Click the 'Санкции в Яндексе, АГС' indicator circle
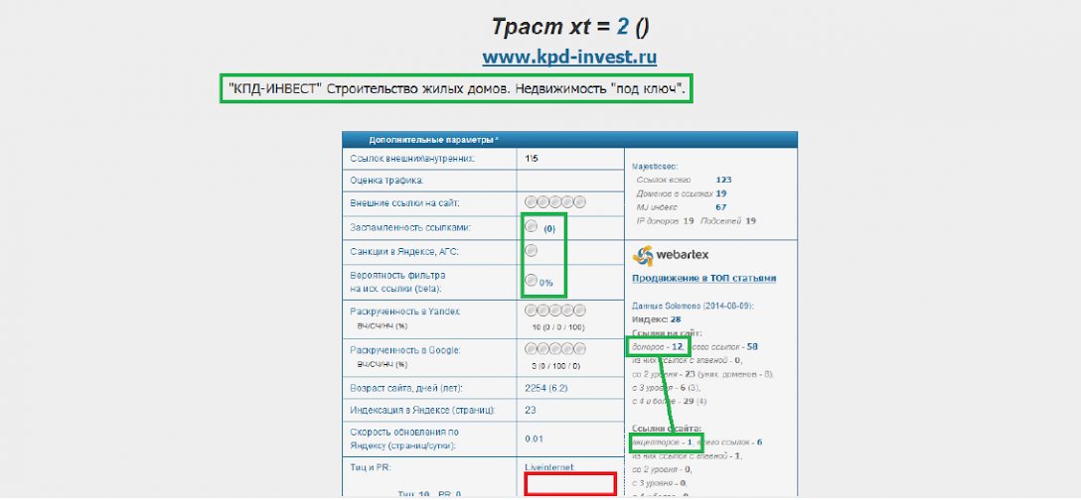 pos(531,251)
